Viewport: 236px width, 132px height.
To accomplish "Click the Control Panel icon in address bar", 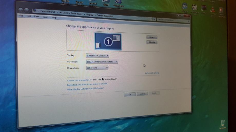I will pyautogui.click(x=35, y=11).
